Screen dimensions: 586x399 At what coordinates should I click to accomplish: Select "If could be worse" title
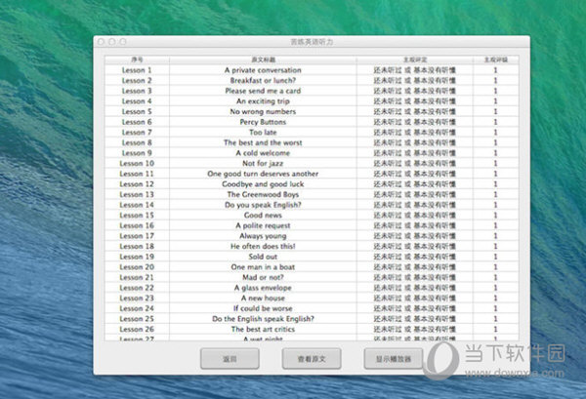pyautogui.click(x=263, y=308)
